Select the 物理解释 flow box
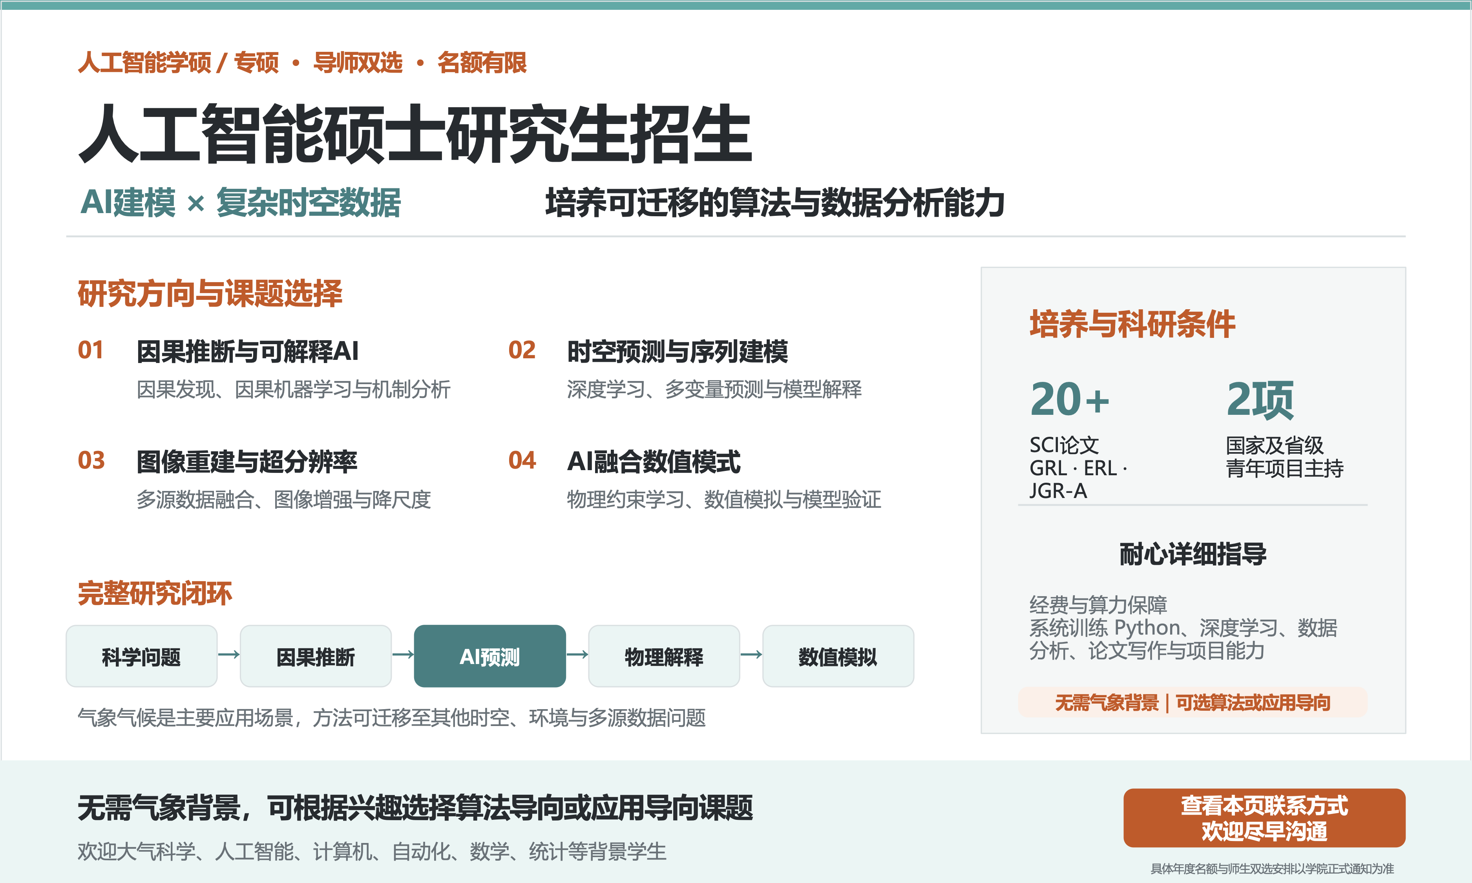Viewport: 1472px width, 883px height. 664,656
